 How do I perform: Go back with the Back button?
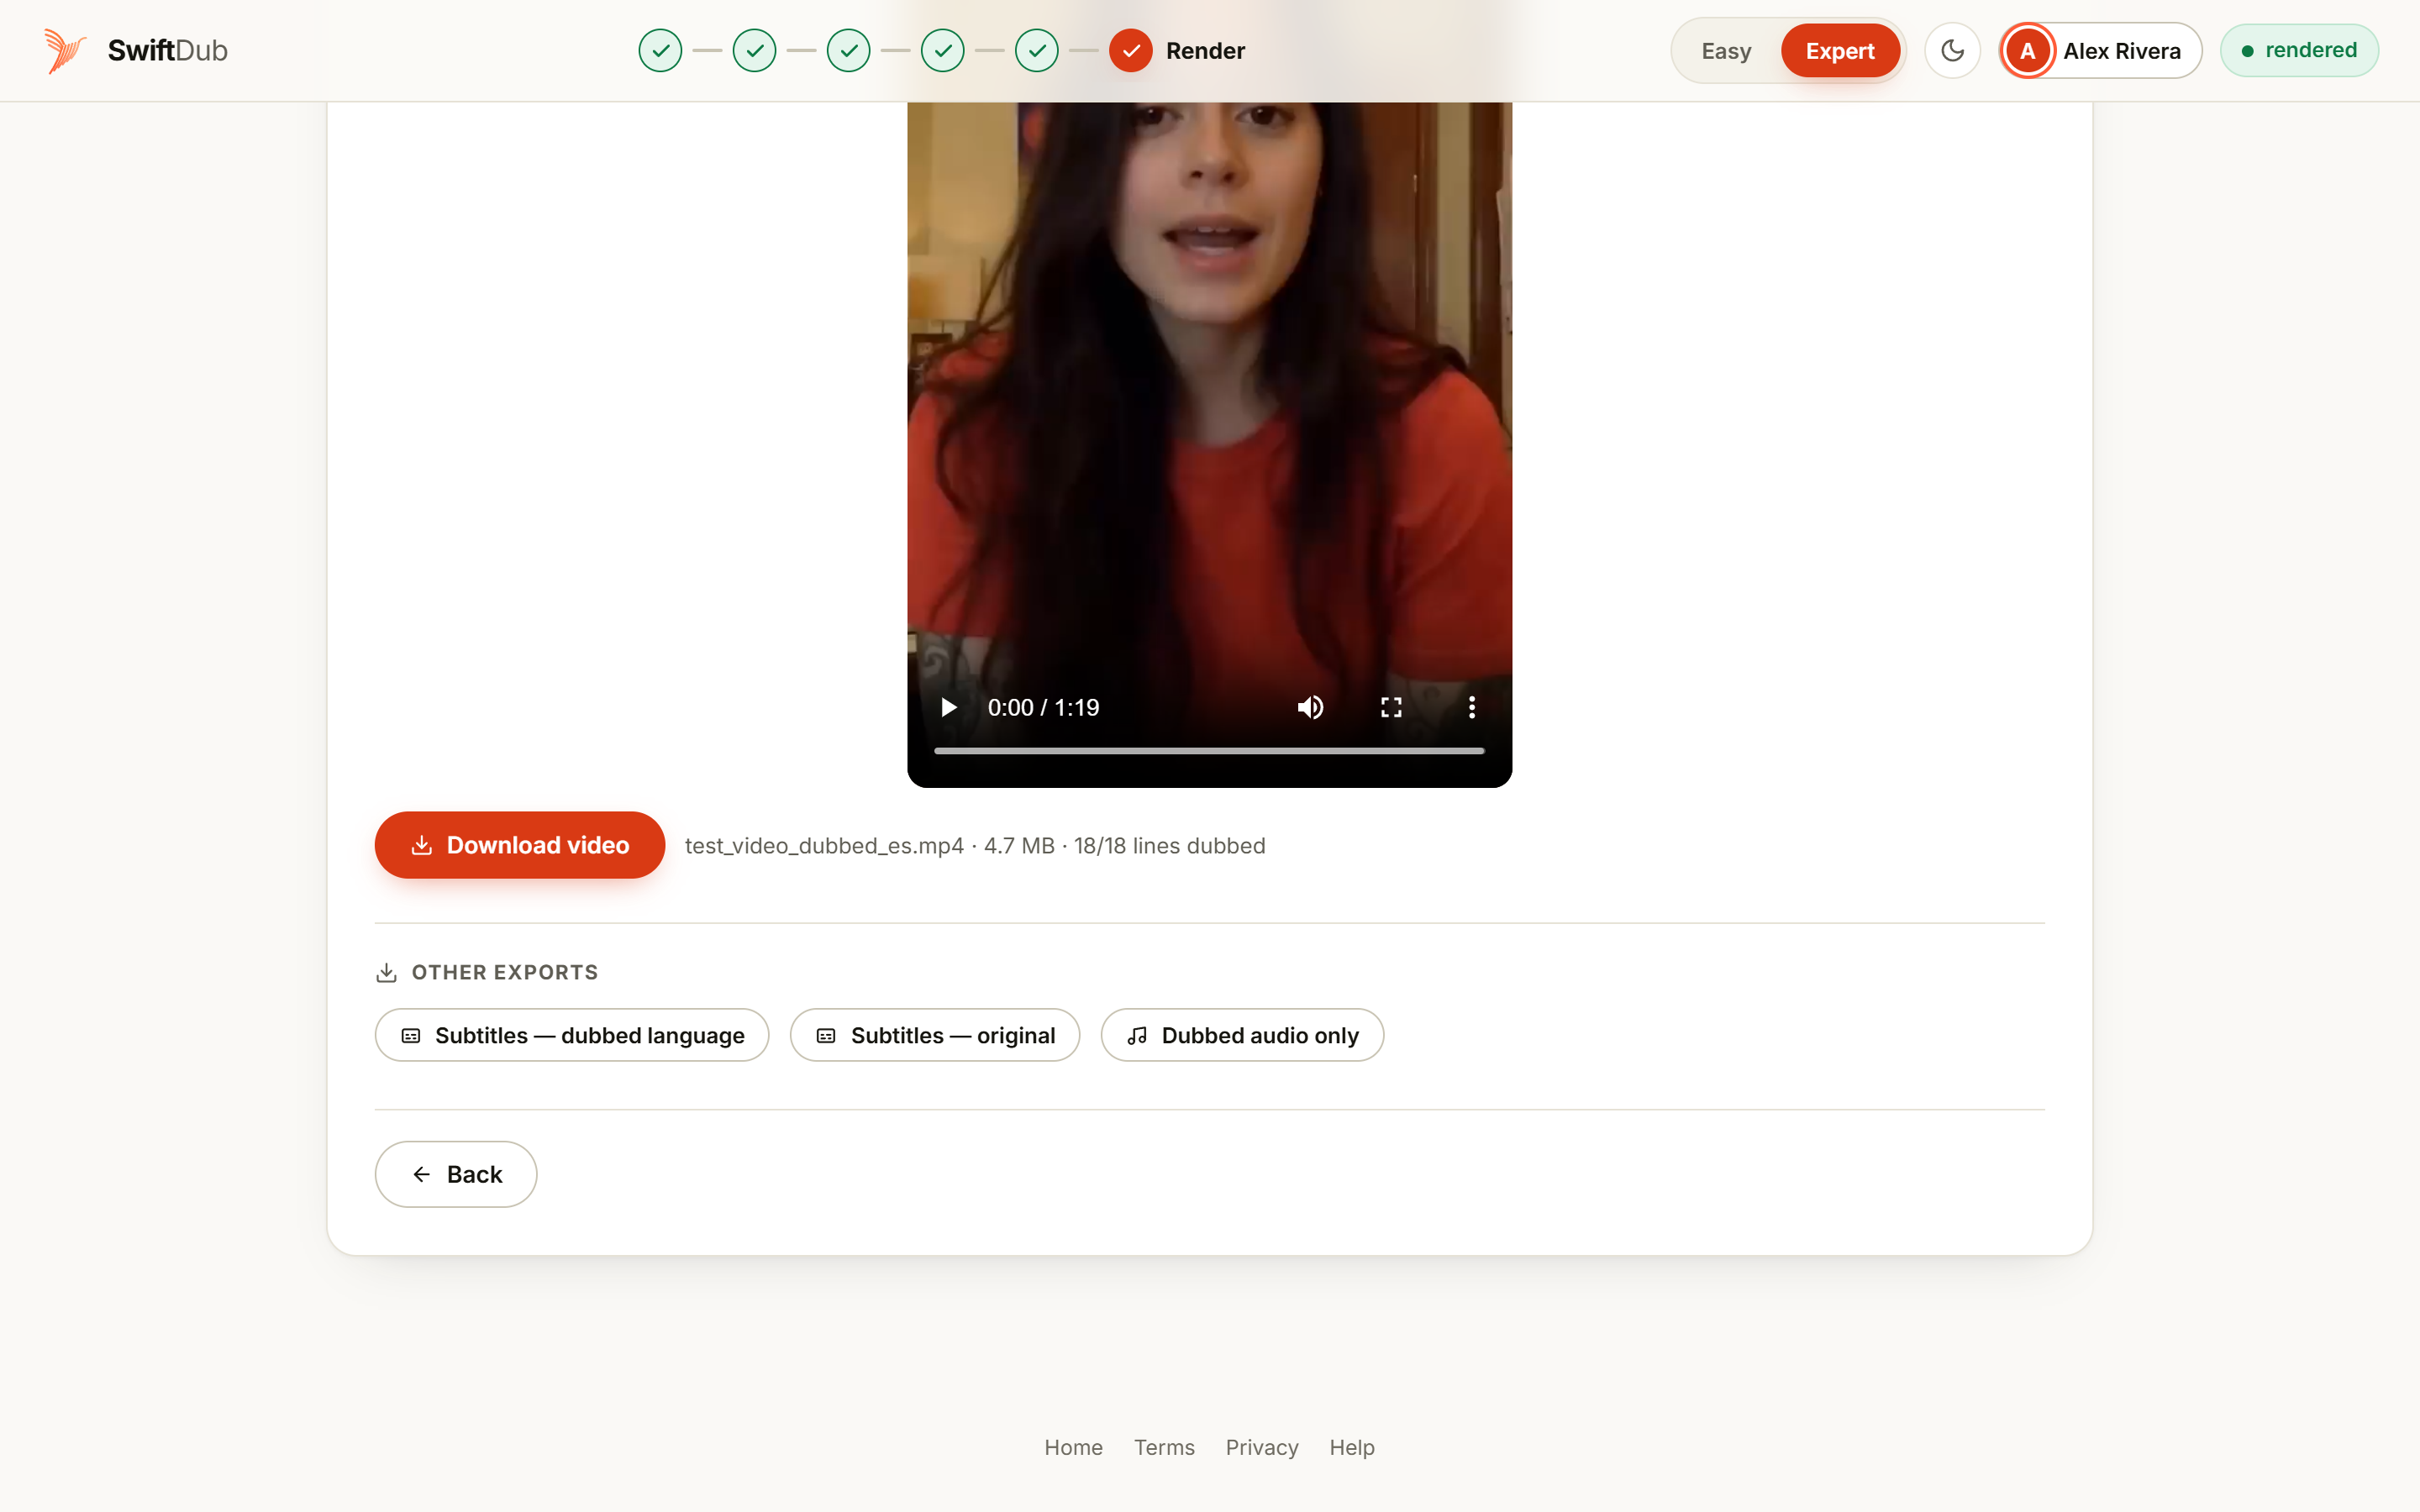click(455, 1174)
